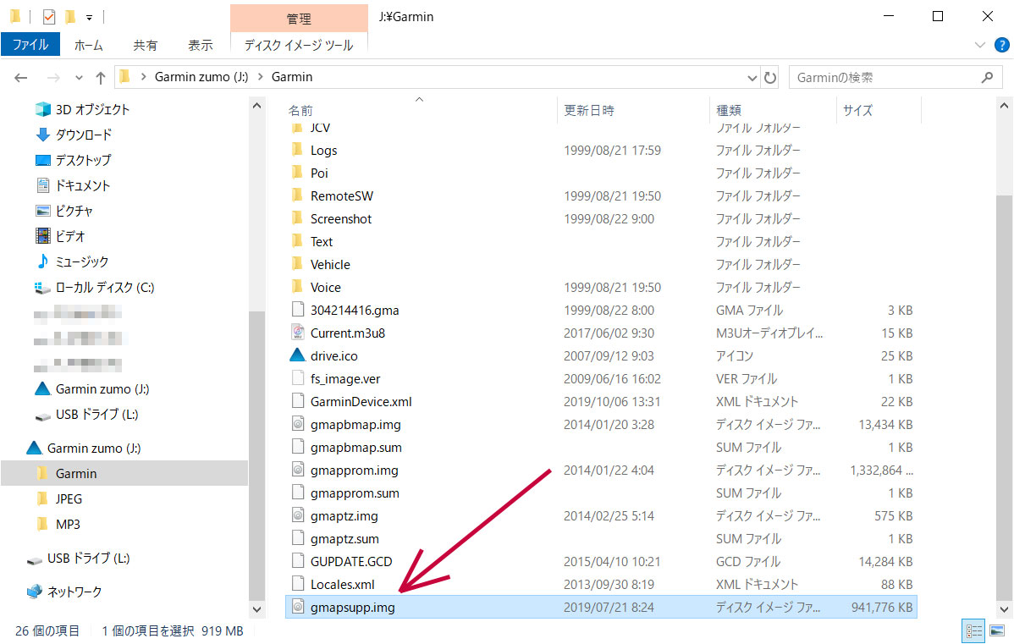Open the 3D オブジェクト folder icon

tap(42, 109)
